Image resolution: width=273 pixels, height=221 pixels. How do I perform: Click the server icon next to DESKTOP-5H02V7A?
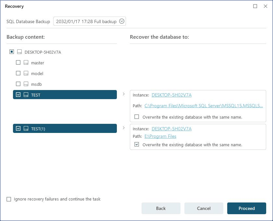[x=19, y=51]
